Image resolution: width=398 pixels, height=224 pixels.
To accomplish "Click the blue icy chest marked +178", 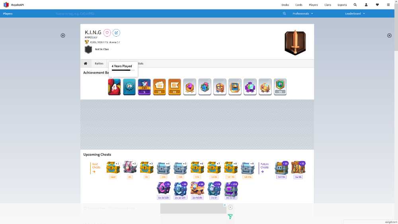I will (214, 189).
